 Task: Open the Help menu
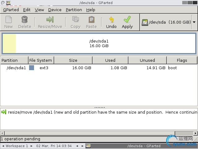(91, 10)
